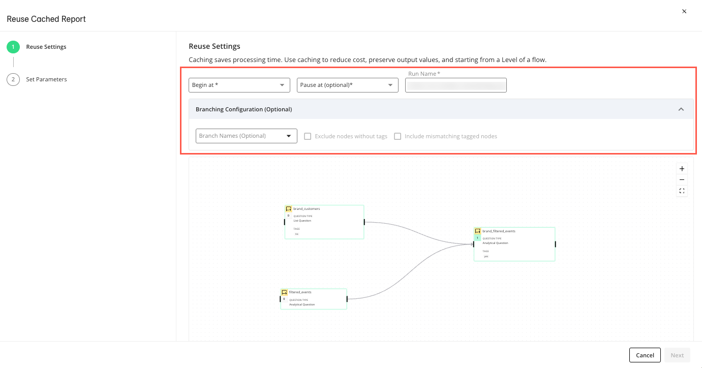Click the Cancel button
Image resolution: width=702 pixels, height=368 pixels.
(x=645, y=355)
